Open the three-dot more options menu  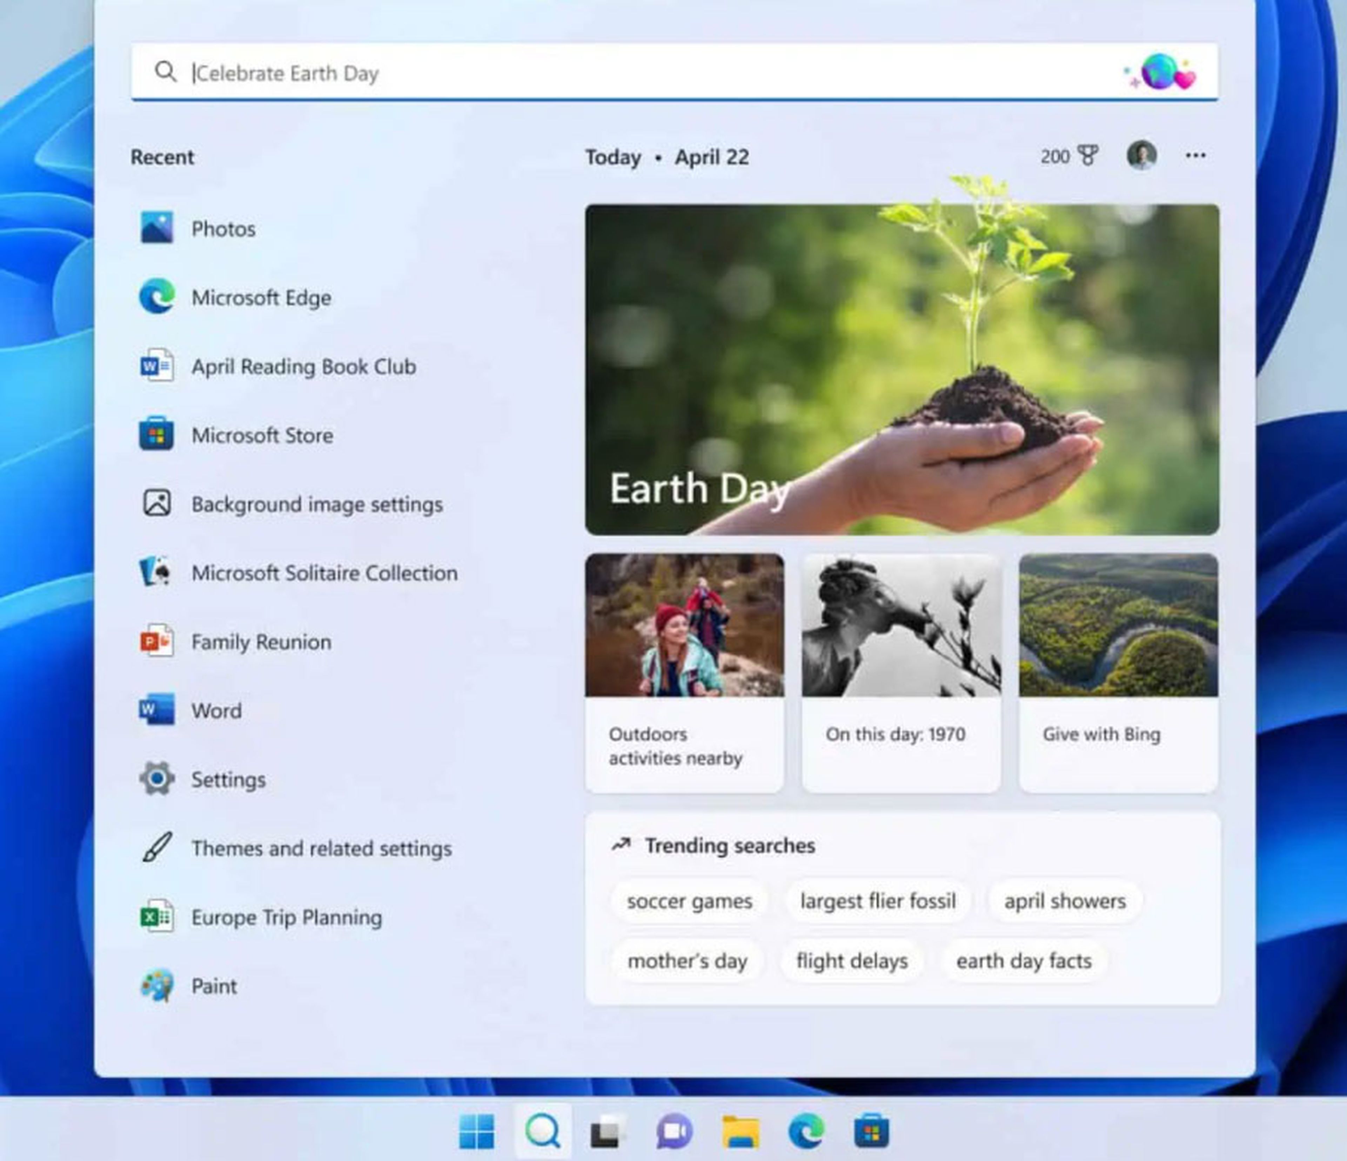(1195, 155)
